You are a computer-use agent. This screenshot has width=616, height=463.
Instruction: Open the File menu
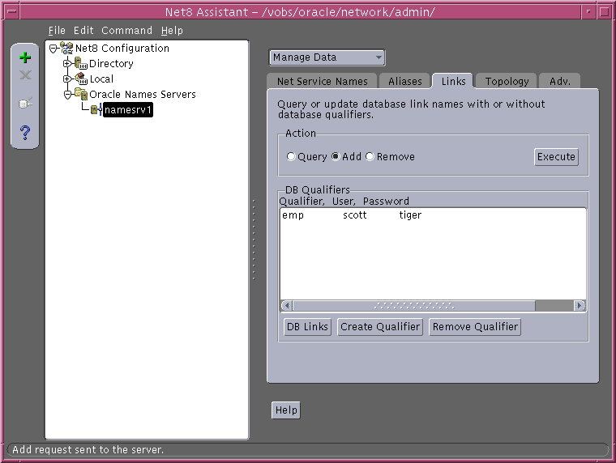pyautogui.click(x=57, y=30)
